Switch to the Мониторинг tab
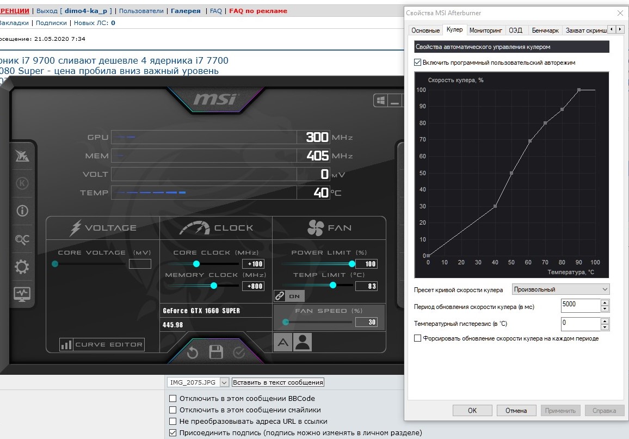The width and height of the screenshot is (629, 439). point(485,30)
